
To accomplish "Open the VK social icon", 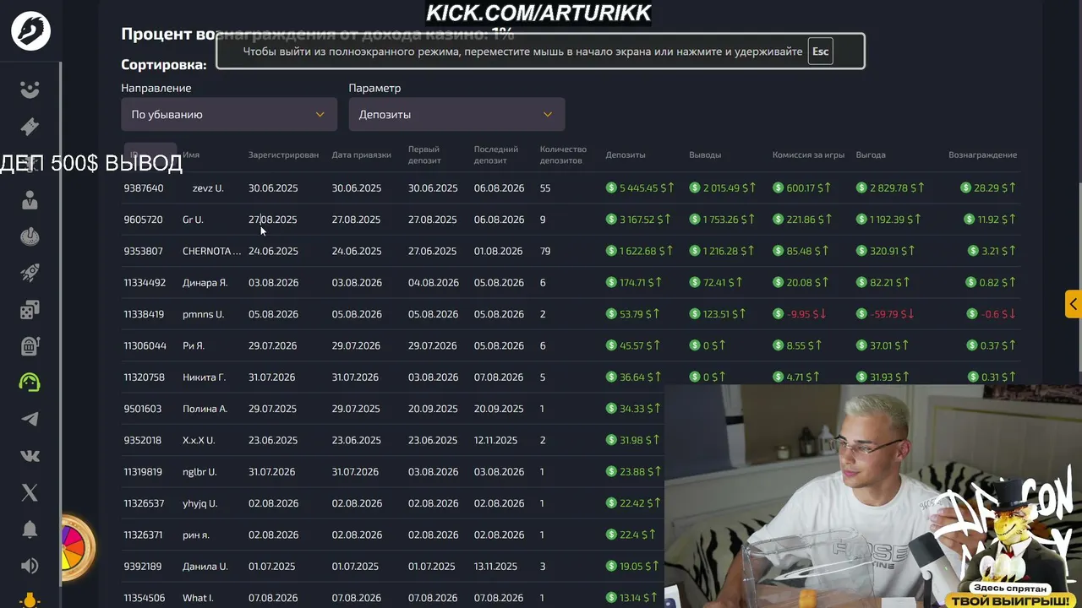I will (x=30, y=456).
